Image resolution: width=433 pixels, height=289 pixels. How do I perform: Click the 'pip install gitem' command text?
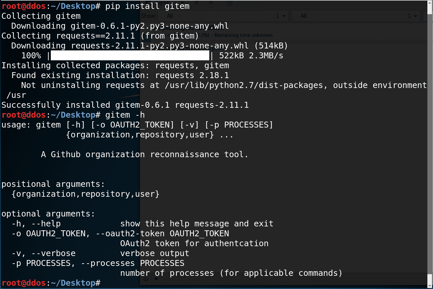point(147,6)
